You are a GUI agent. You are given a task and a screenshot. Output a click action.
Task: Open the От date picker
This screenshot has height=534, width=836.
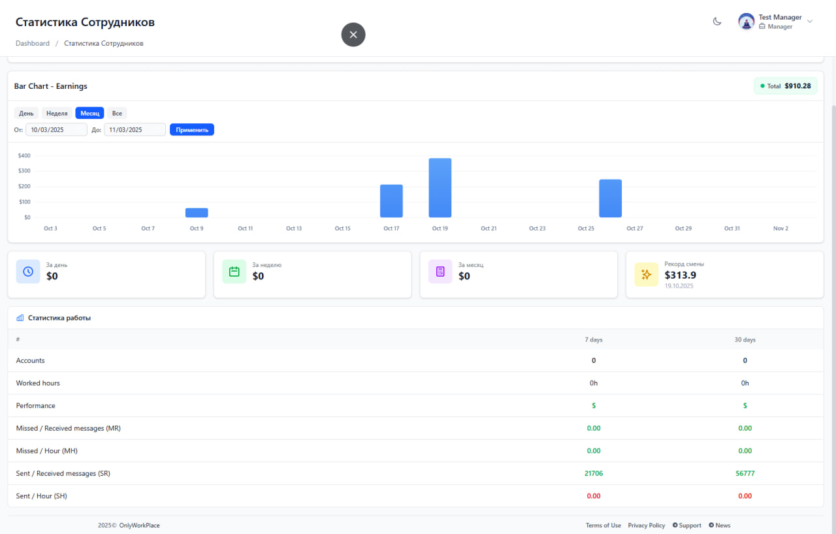(56, 129)
